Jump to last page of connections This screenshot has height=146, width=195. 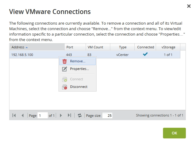[x=69, y=116]
